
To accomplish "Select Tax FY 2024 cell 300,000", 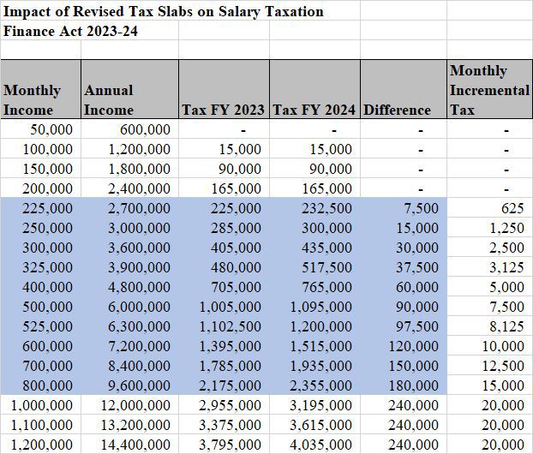I will pyautogui.click(x=314, y=227).
